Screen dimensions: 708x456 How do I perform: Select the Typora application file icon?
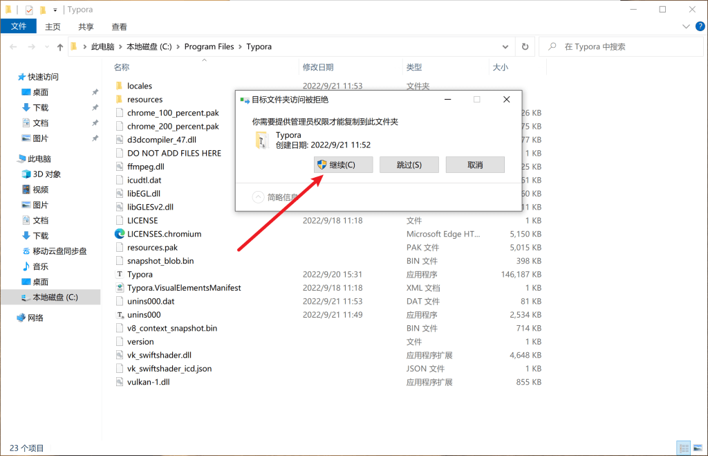pos(119,275)
